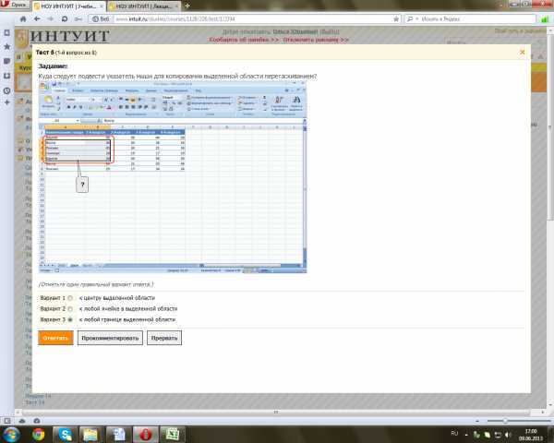
Task: Click the Web badge in address bar
Action: pos(101,18)
